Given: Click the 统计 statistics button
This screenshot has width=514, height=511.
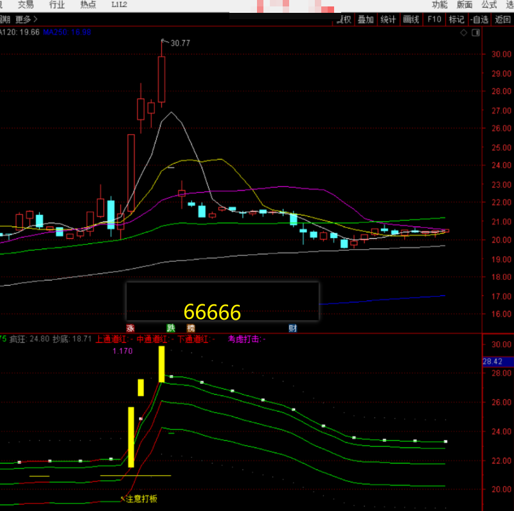Looking at the screenshot, I should point(388,20).
